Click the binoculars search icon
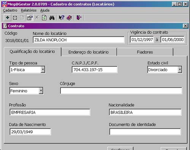 (x=52, y=18)
